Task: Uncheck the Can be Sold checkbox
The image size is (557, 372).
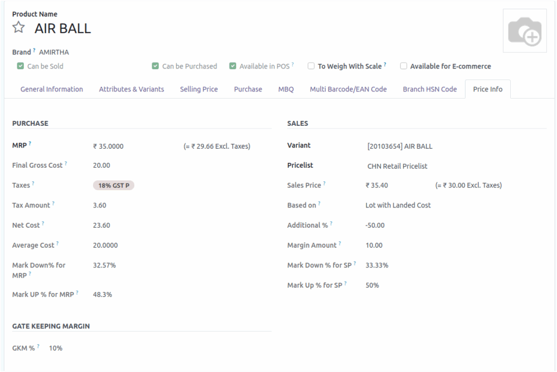Action: click(21, 65)
